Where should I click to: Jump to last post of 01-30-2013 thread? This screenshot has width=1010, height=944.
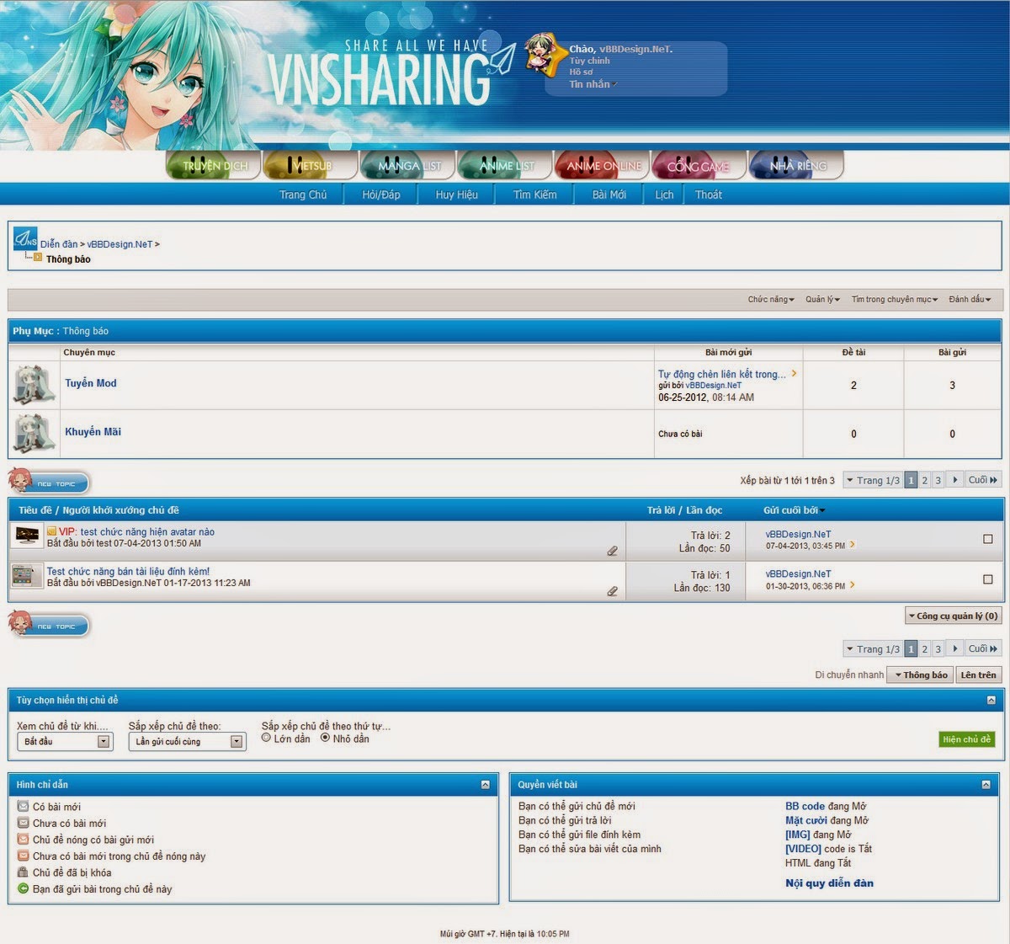[x=853, y=585]
